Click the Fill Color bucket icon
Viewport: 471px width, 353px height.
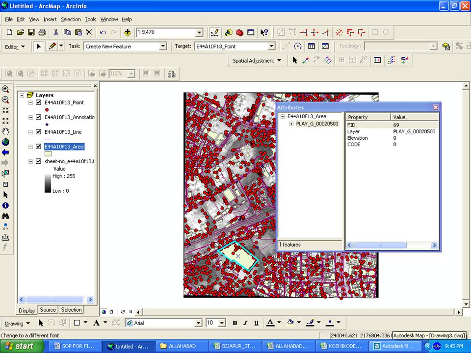tap(290, 323)
